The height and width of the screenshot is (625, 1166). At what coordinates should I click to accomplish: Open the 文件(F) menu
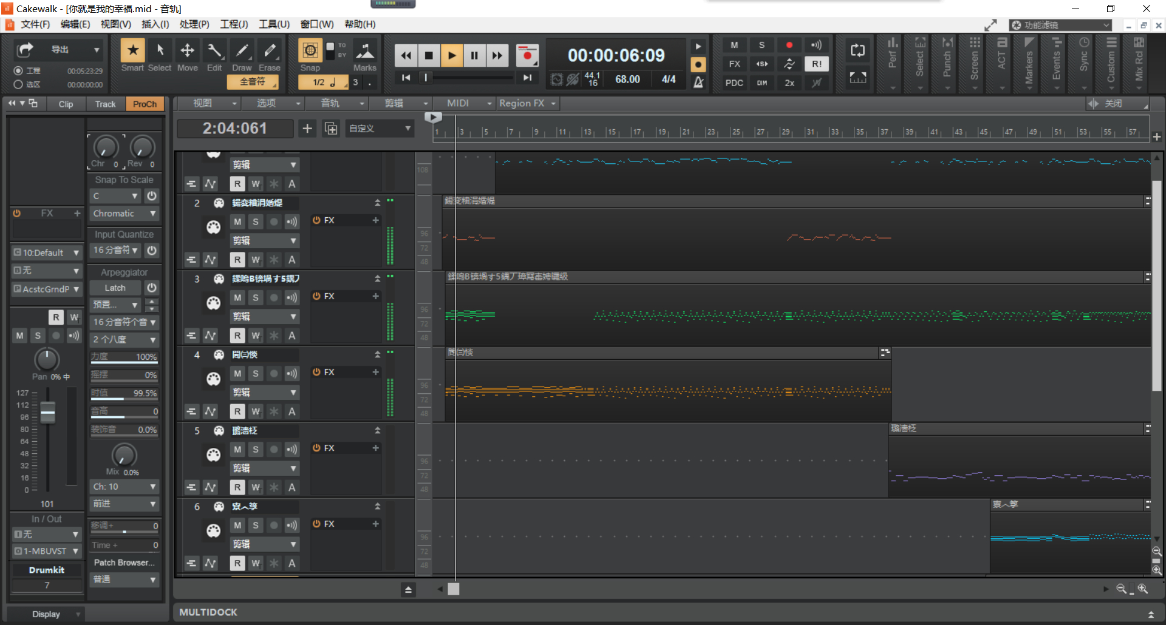tap(35, 24)
